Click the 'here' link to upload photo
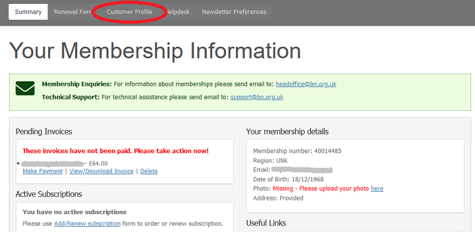 (x=377, y=188)
